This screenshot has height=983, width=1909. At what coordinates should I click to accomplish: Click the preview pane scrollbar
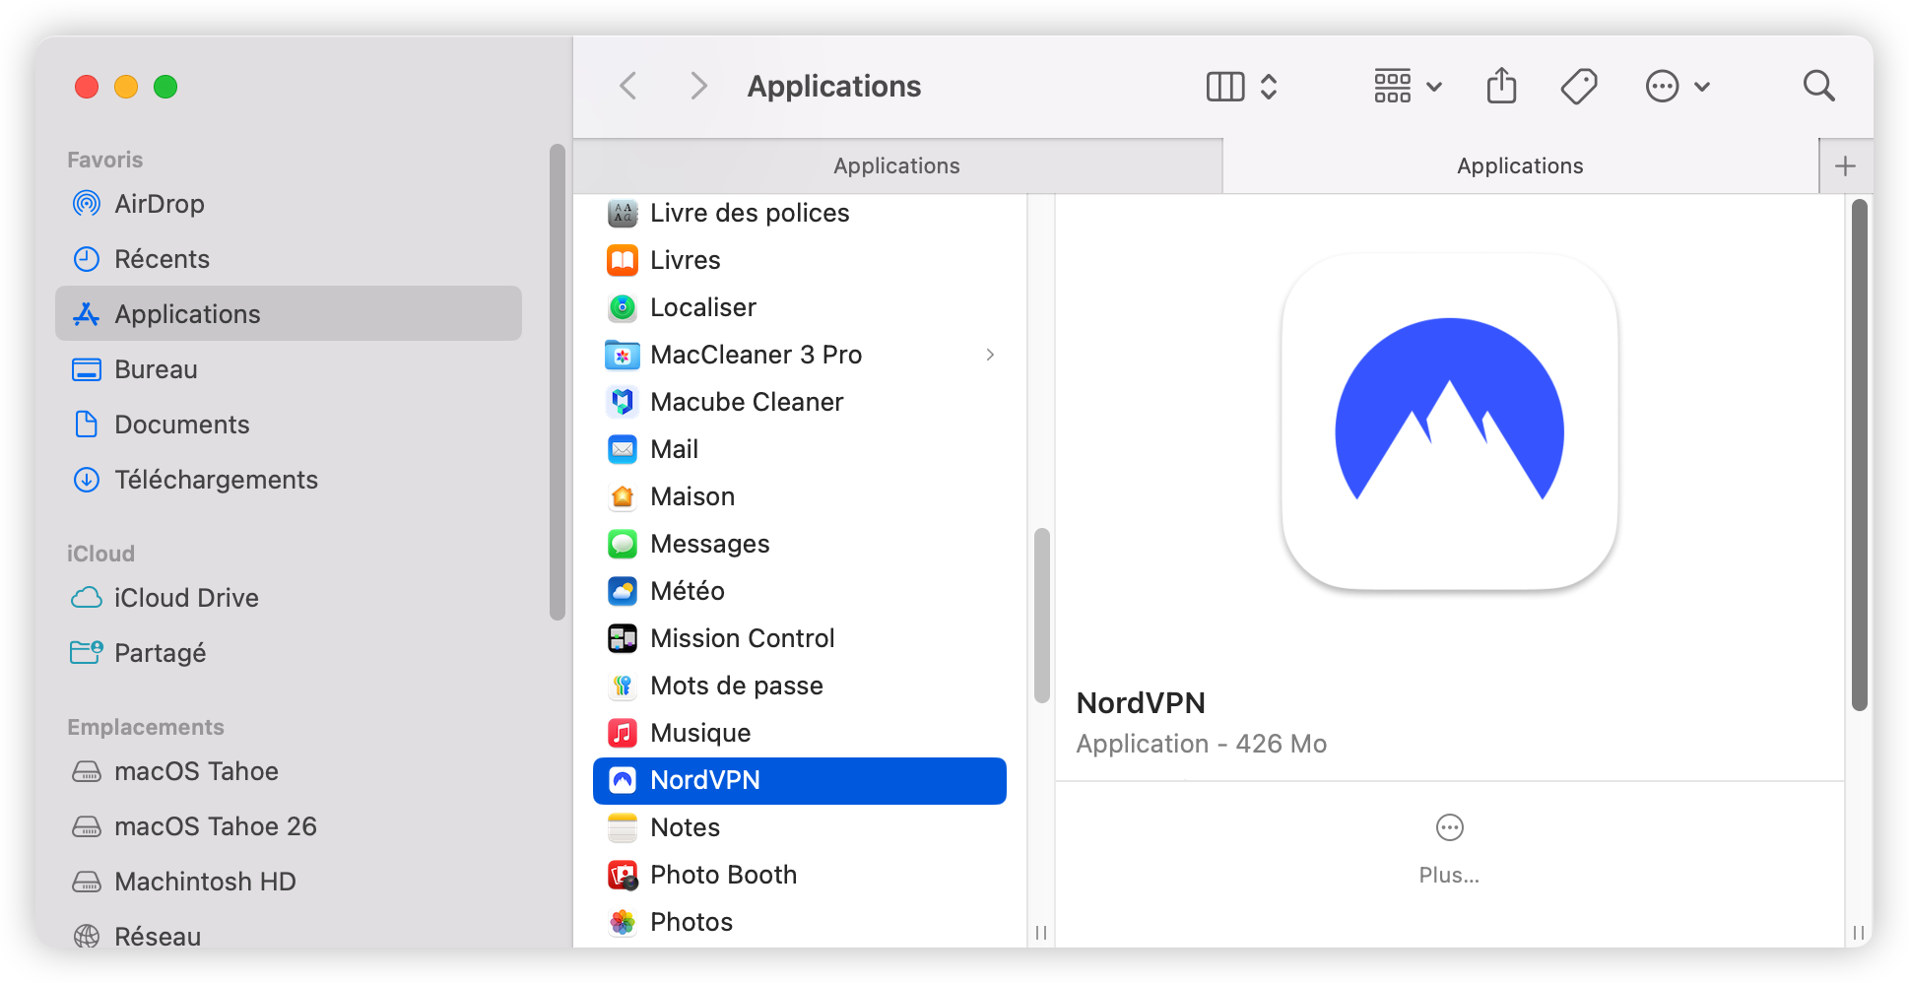tap(1859, 454)
